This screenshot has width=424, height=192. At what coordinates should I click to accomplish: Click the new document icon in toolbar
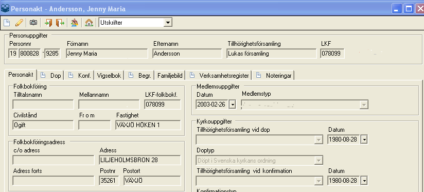point(7,23)
